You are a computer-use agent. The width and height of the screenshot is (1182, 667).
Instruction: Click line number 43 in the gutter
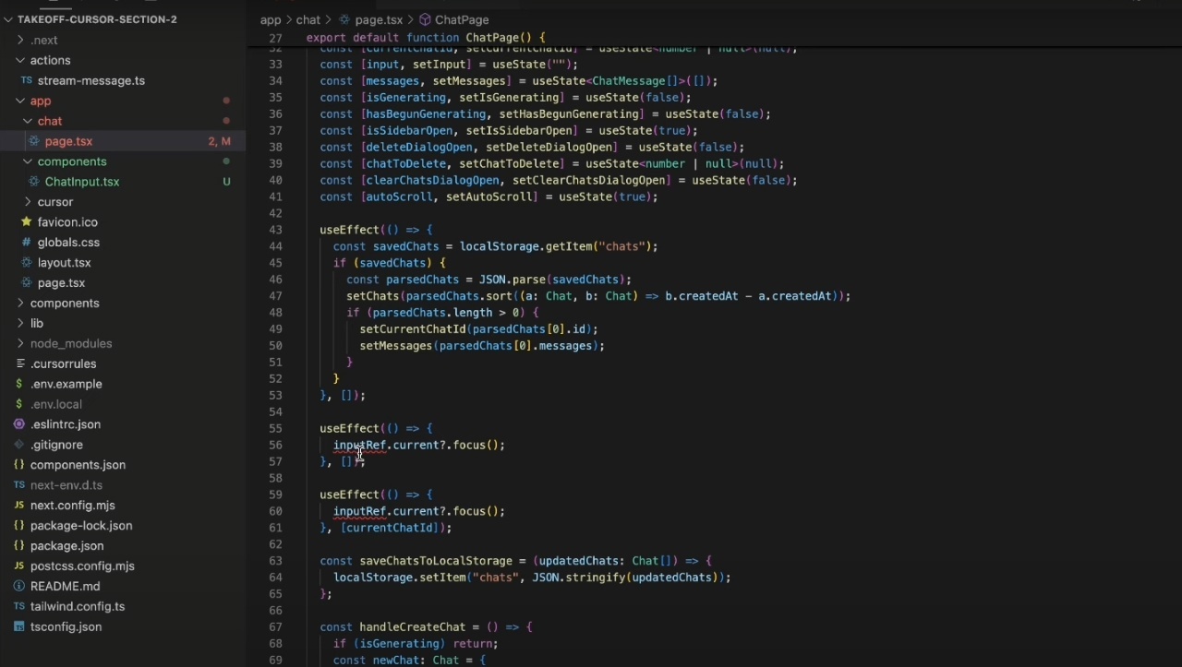(x=275, y=230)
